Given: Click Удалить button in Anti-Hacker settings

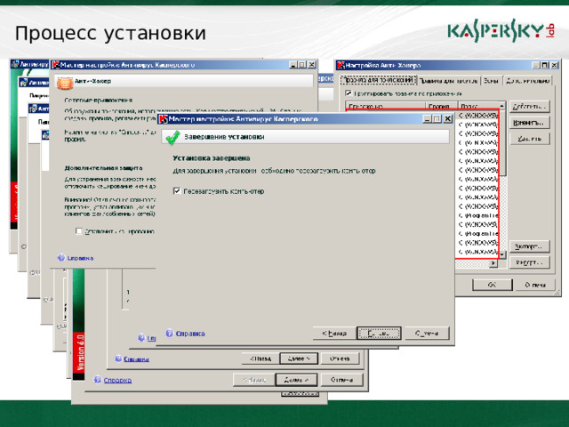Looking at the screenshot, I should point(530,139).
